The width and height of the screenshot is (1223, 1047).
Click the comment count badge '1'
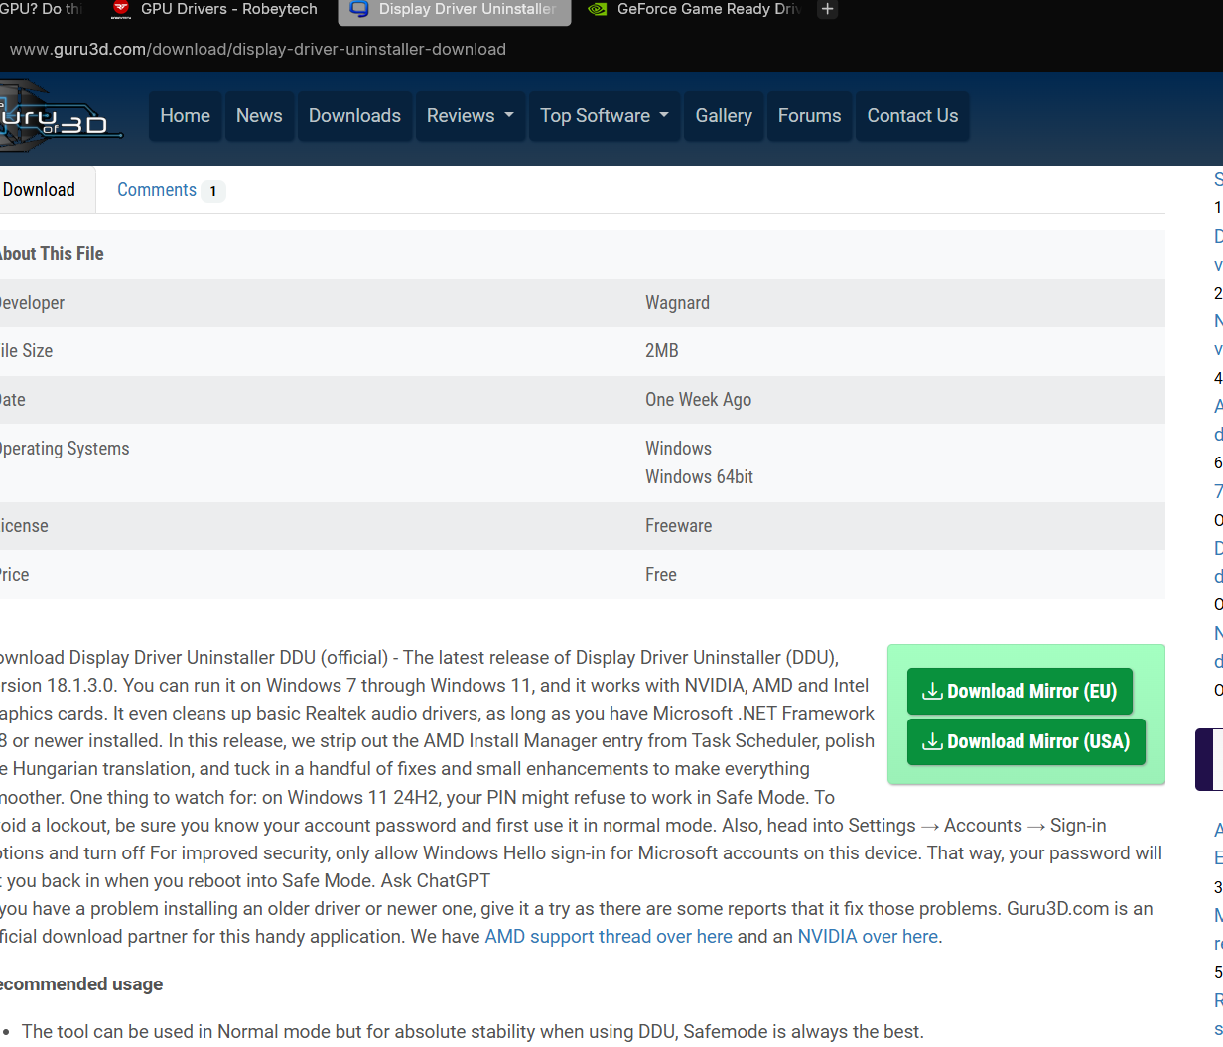212,191
